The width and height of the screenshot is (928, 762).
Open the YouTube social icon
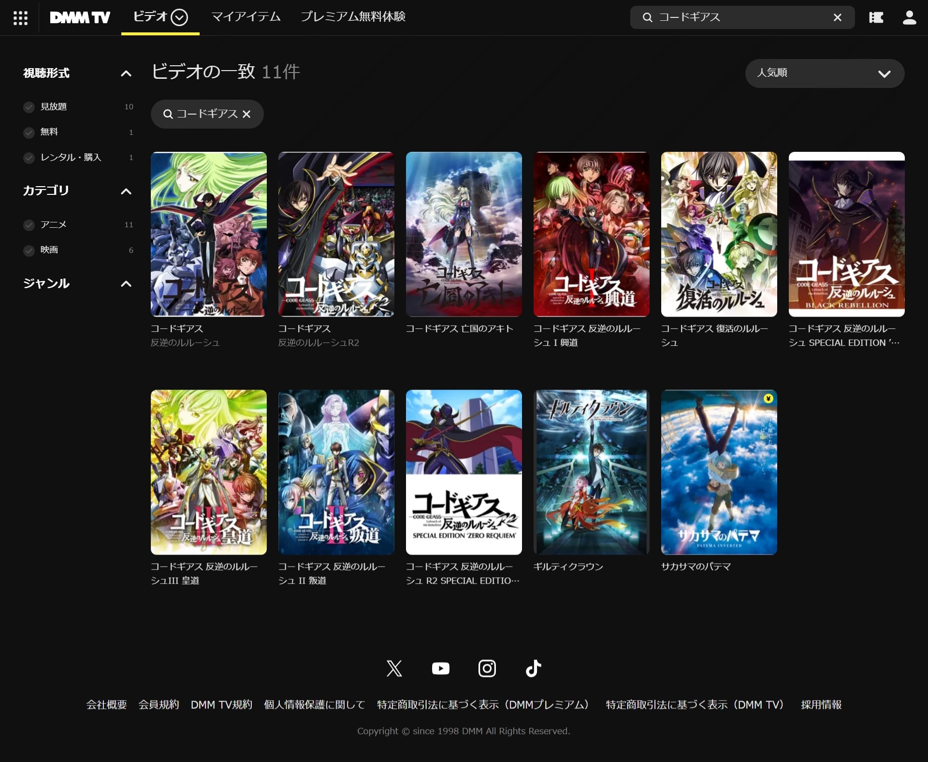(x=440, y=669)
